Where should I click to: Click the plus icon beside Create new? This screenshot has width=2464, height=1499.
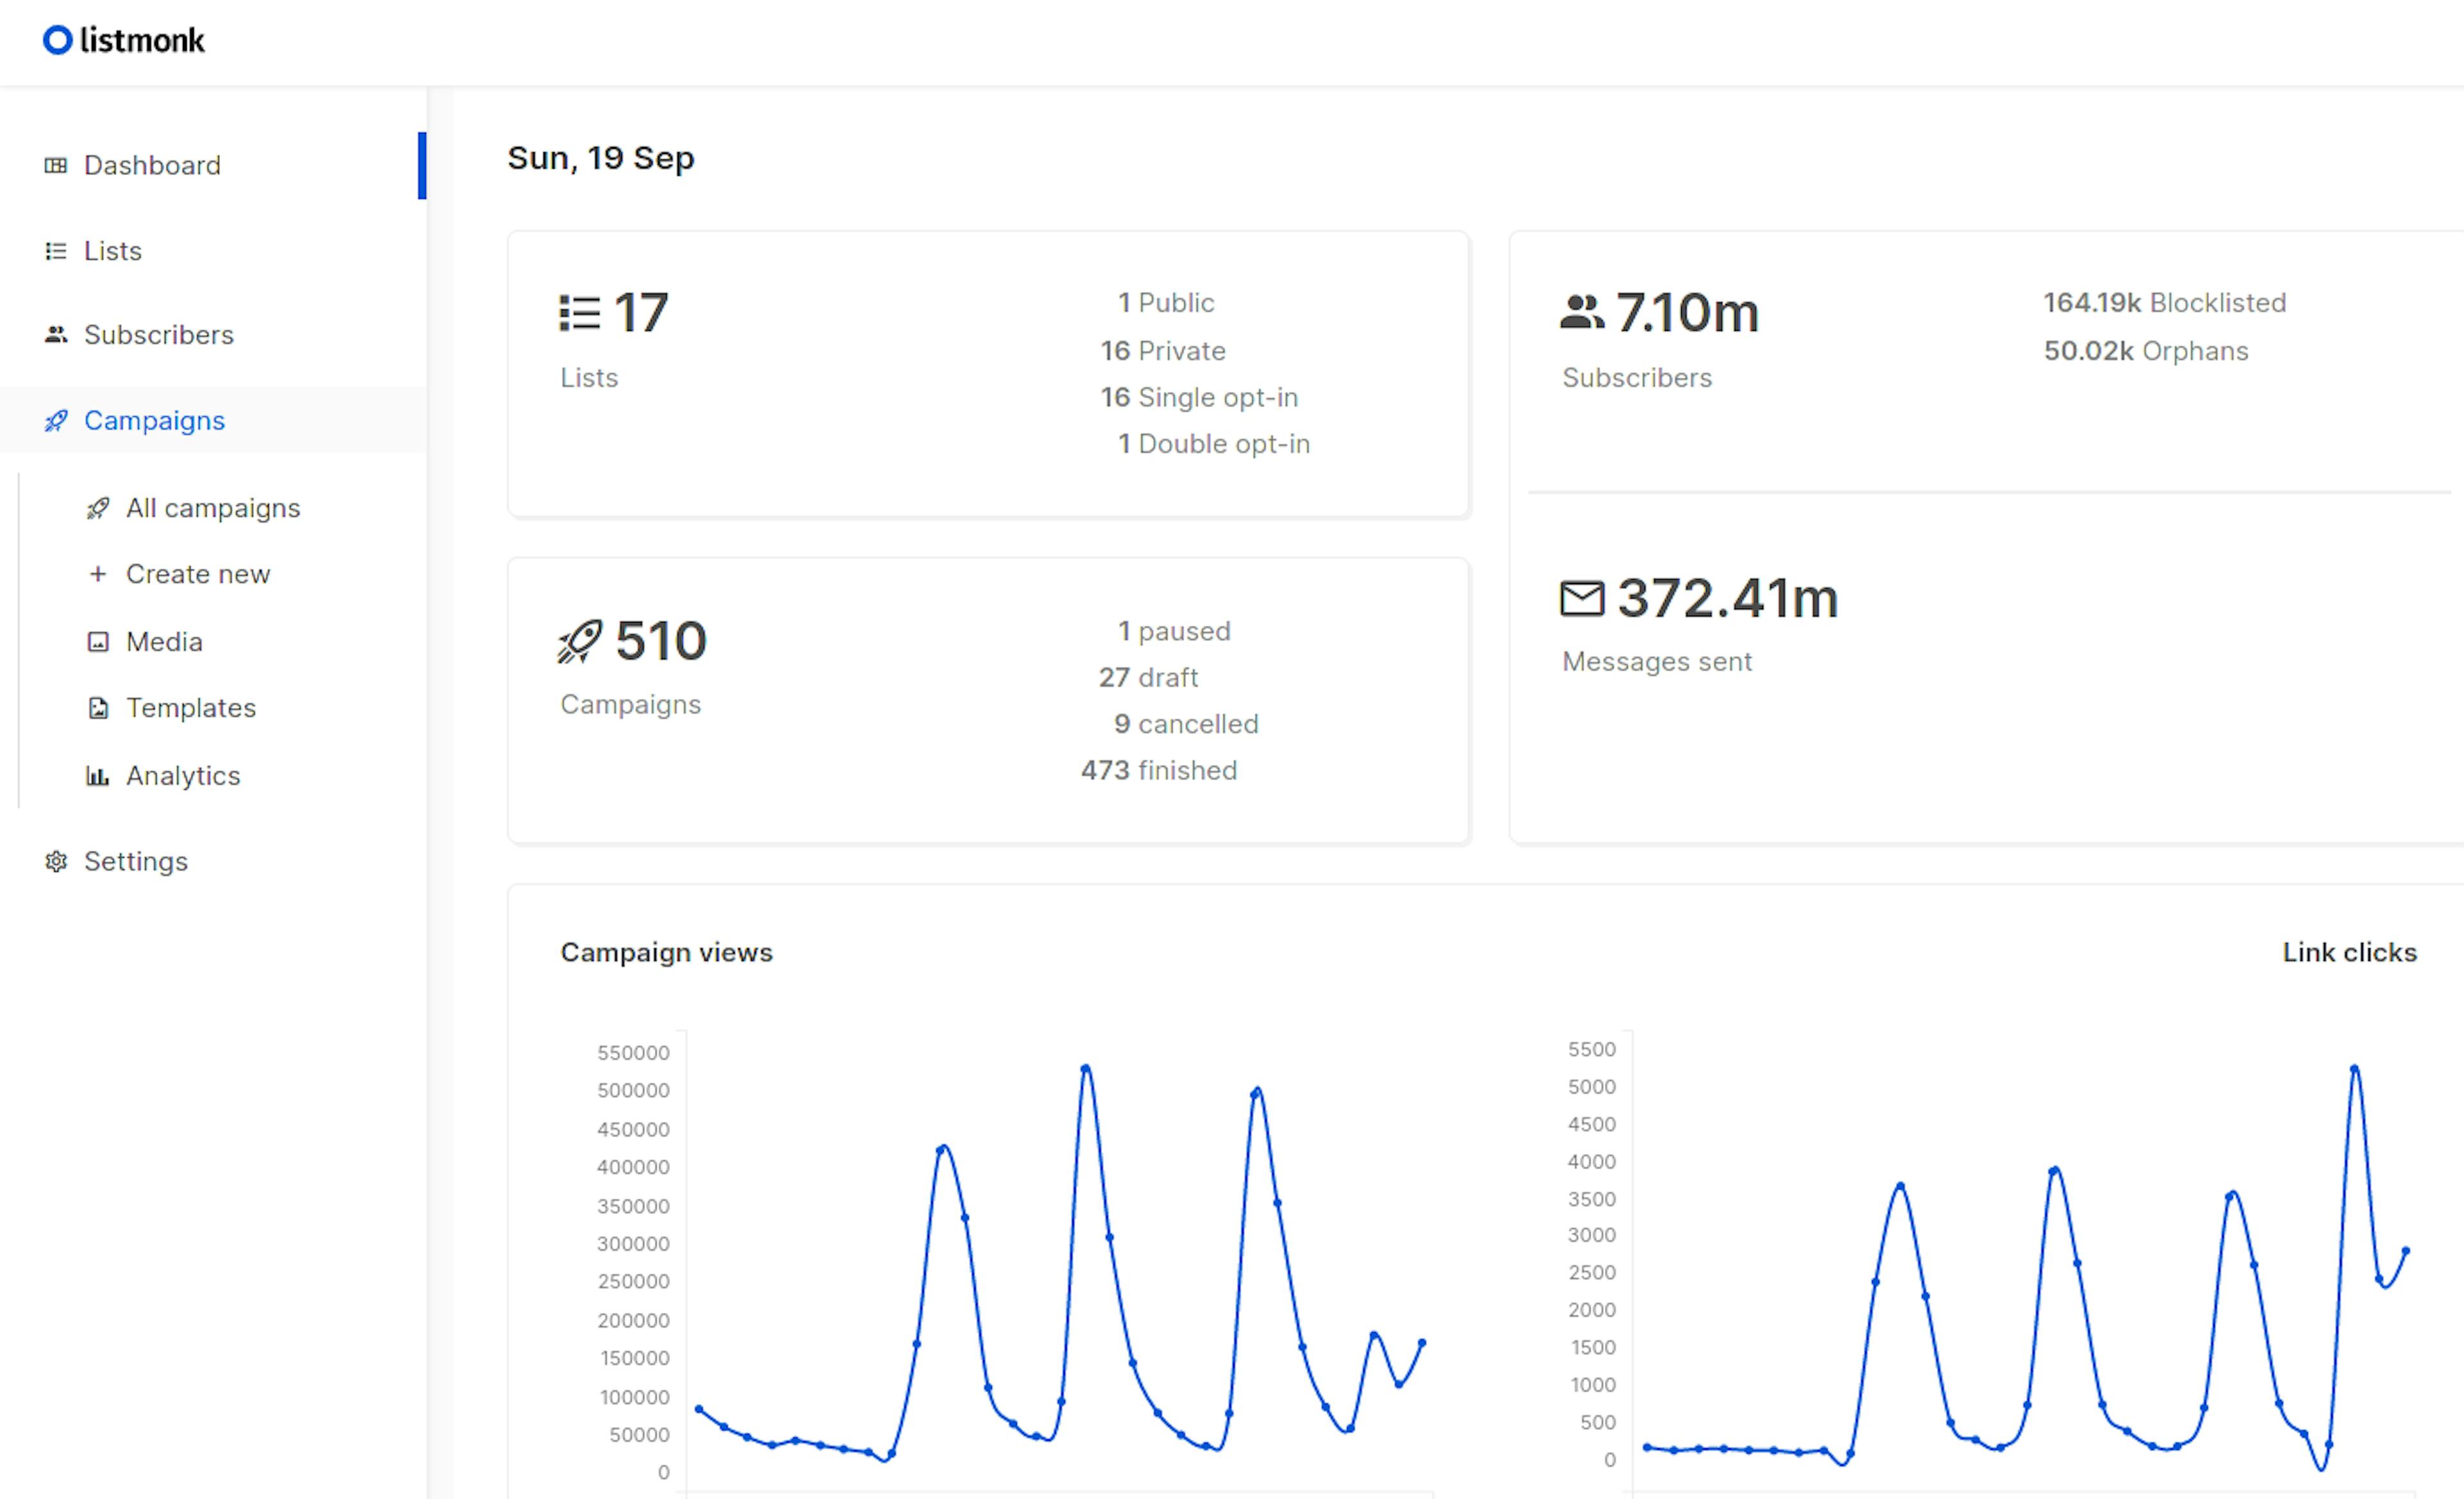[98, 573]
